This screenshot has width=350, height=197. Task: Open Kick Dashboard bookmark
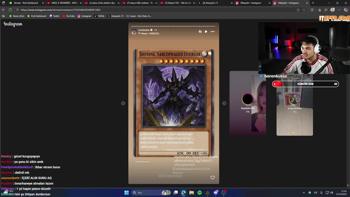[37, 16]
